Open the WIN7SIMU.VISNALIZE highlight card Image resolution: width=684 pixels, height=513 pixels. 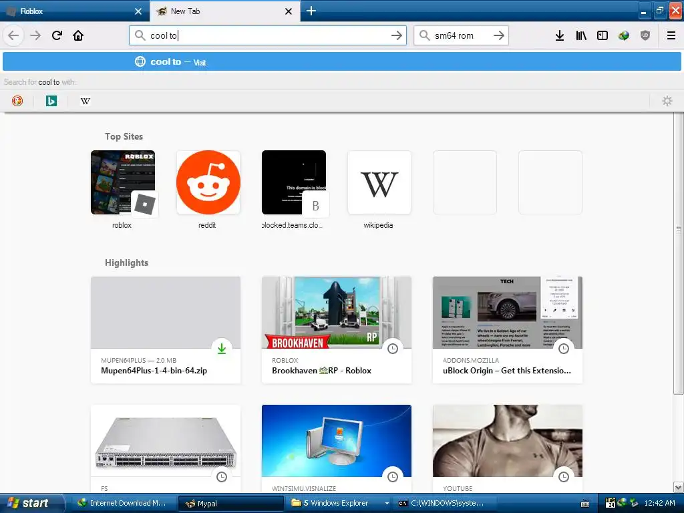point(337,448)
